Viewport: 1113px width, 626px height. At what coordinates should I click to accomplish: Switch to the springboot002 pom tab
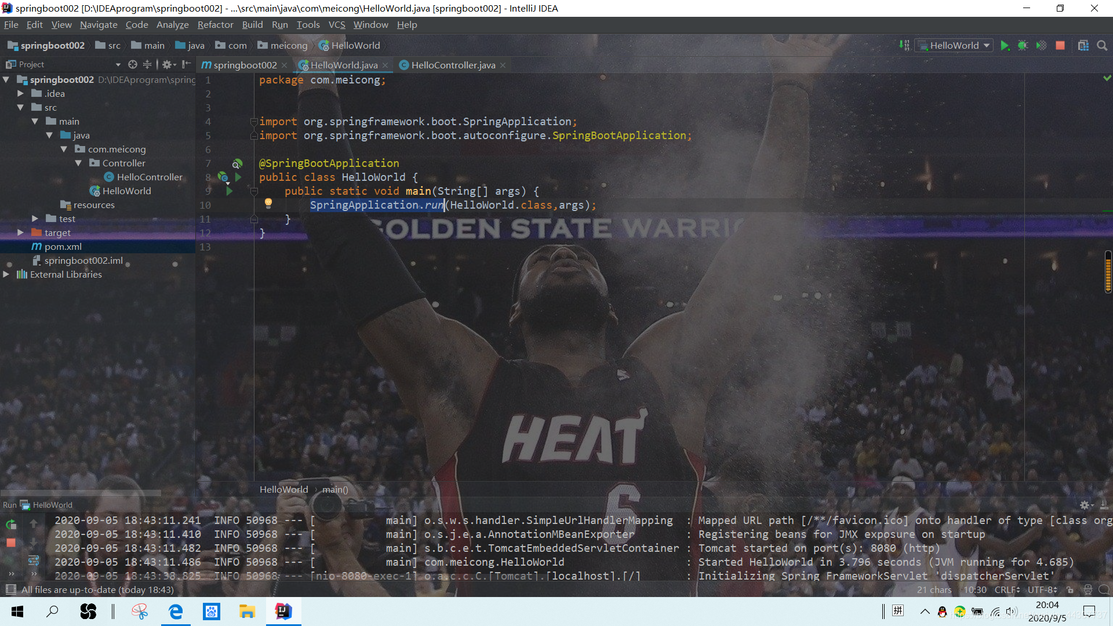click(x=245, y=65)
